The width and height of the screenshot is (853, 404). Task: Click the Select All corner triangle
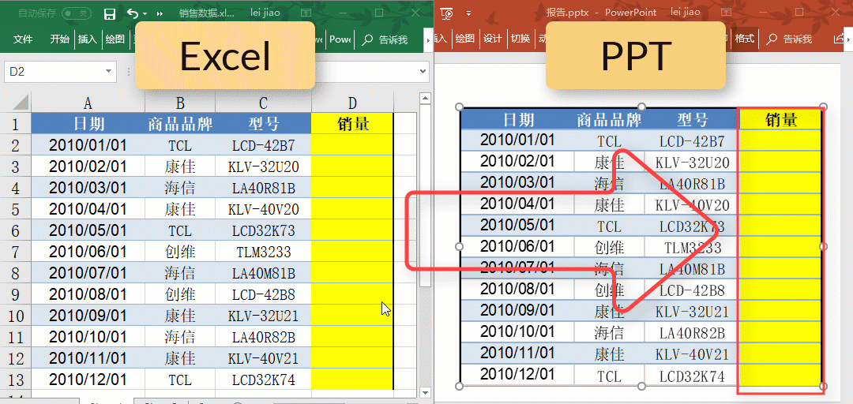click(x=20, y=103)
